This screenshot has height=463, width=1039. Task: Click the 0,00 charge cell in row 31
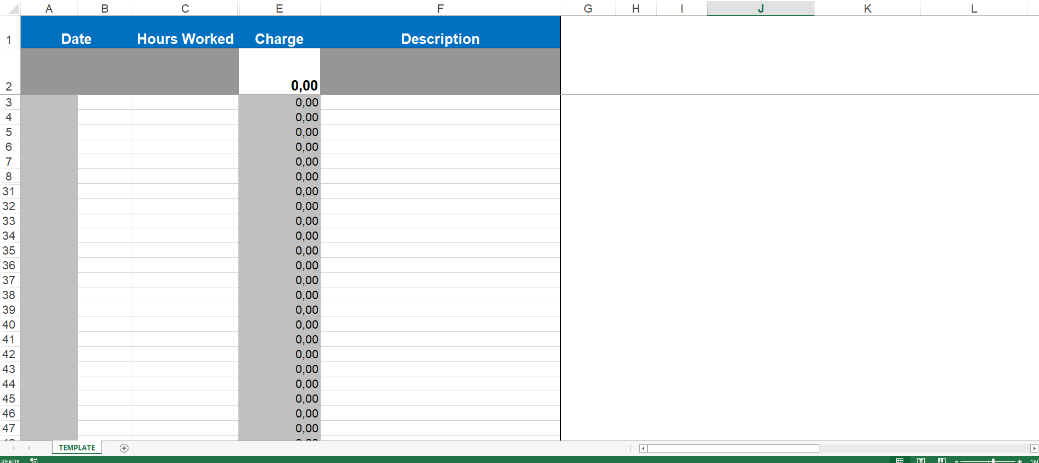coord(280,191)
